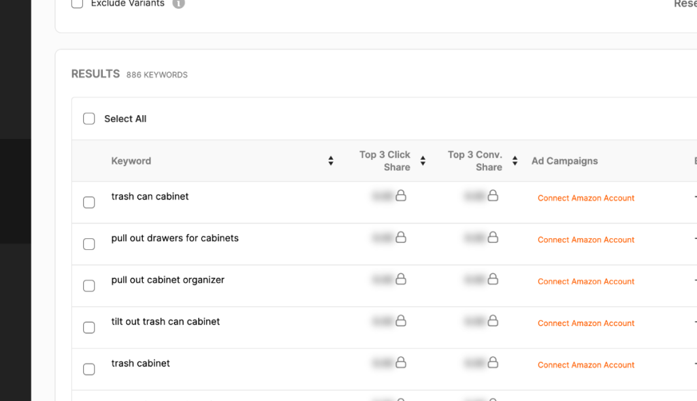Open the Exclude Variants info icon

pos(179,3)
